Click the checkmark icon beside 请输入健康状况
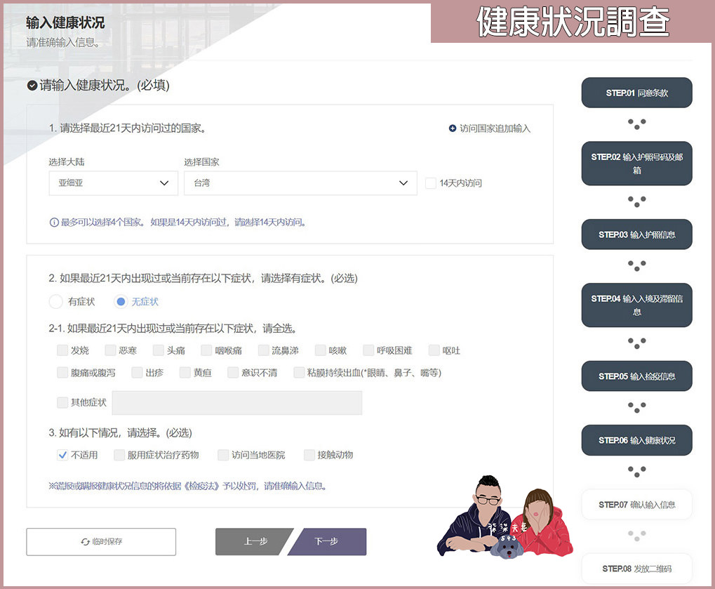 click(x=32, y=86)
